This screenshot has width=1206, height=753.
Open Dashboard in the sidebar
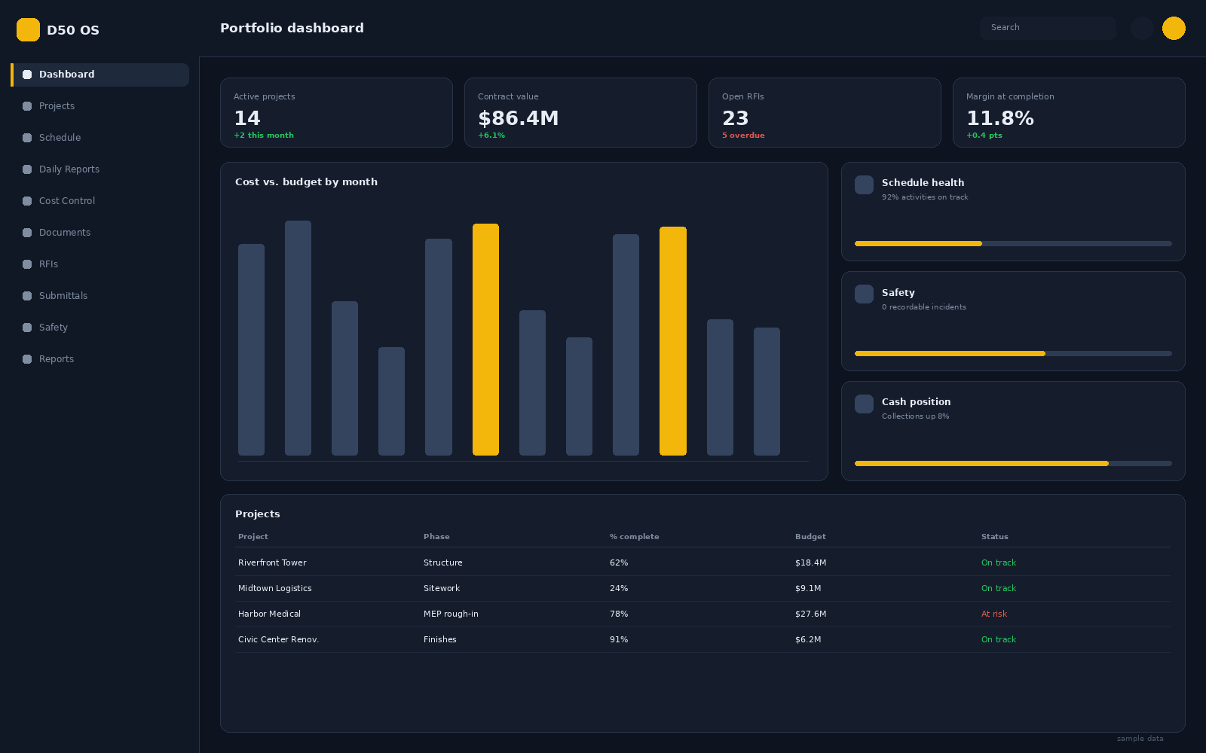pyautogui.click(x=99, y=75)
